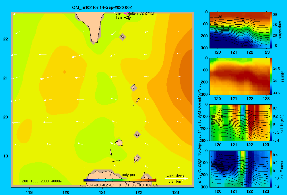This screenshot has height=195, width=287.
Task: Click the eastward velocity section panel
Action: pos(240,169)
